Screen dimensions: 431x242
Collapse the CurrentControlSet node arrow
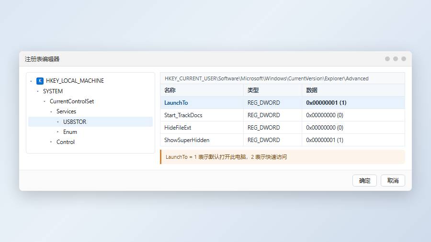(x=45, y=101)
